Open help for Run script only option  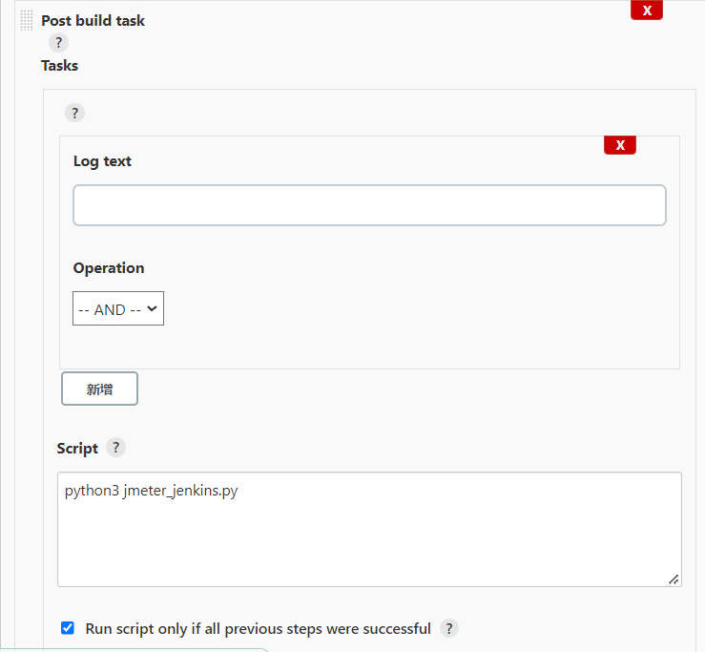coord(449,628)
